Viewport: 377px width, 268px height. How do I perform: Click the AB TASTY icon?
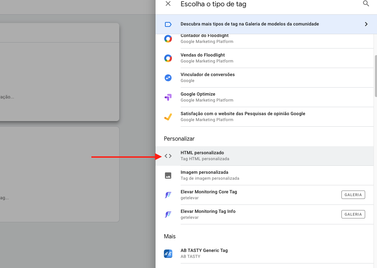tap(168, 254)
